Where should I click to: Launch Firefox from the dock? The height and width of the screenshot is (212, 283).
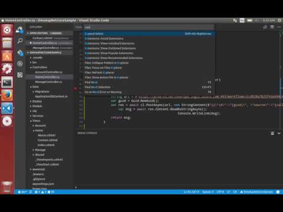pos(7,95)
